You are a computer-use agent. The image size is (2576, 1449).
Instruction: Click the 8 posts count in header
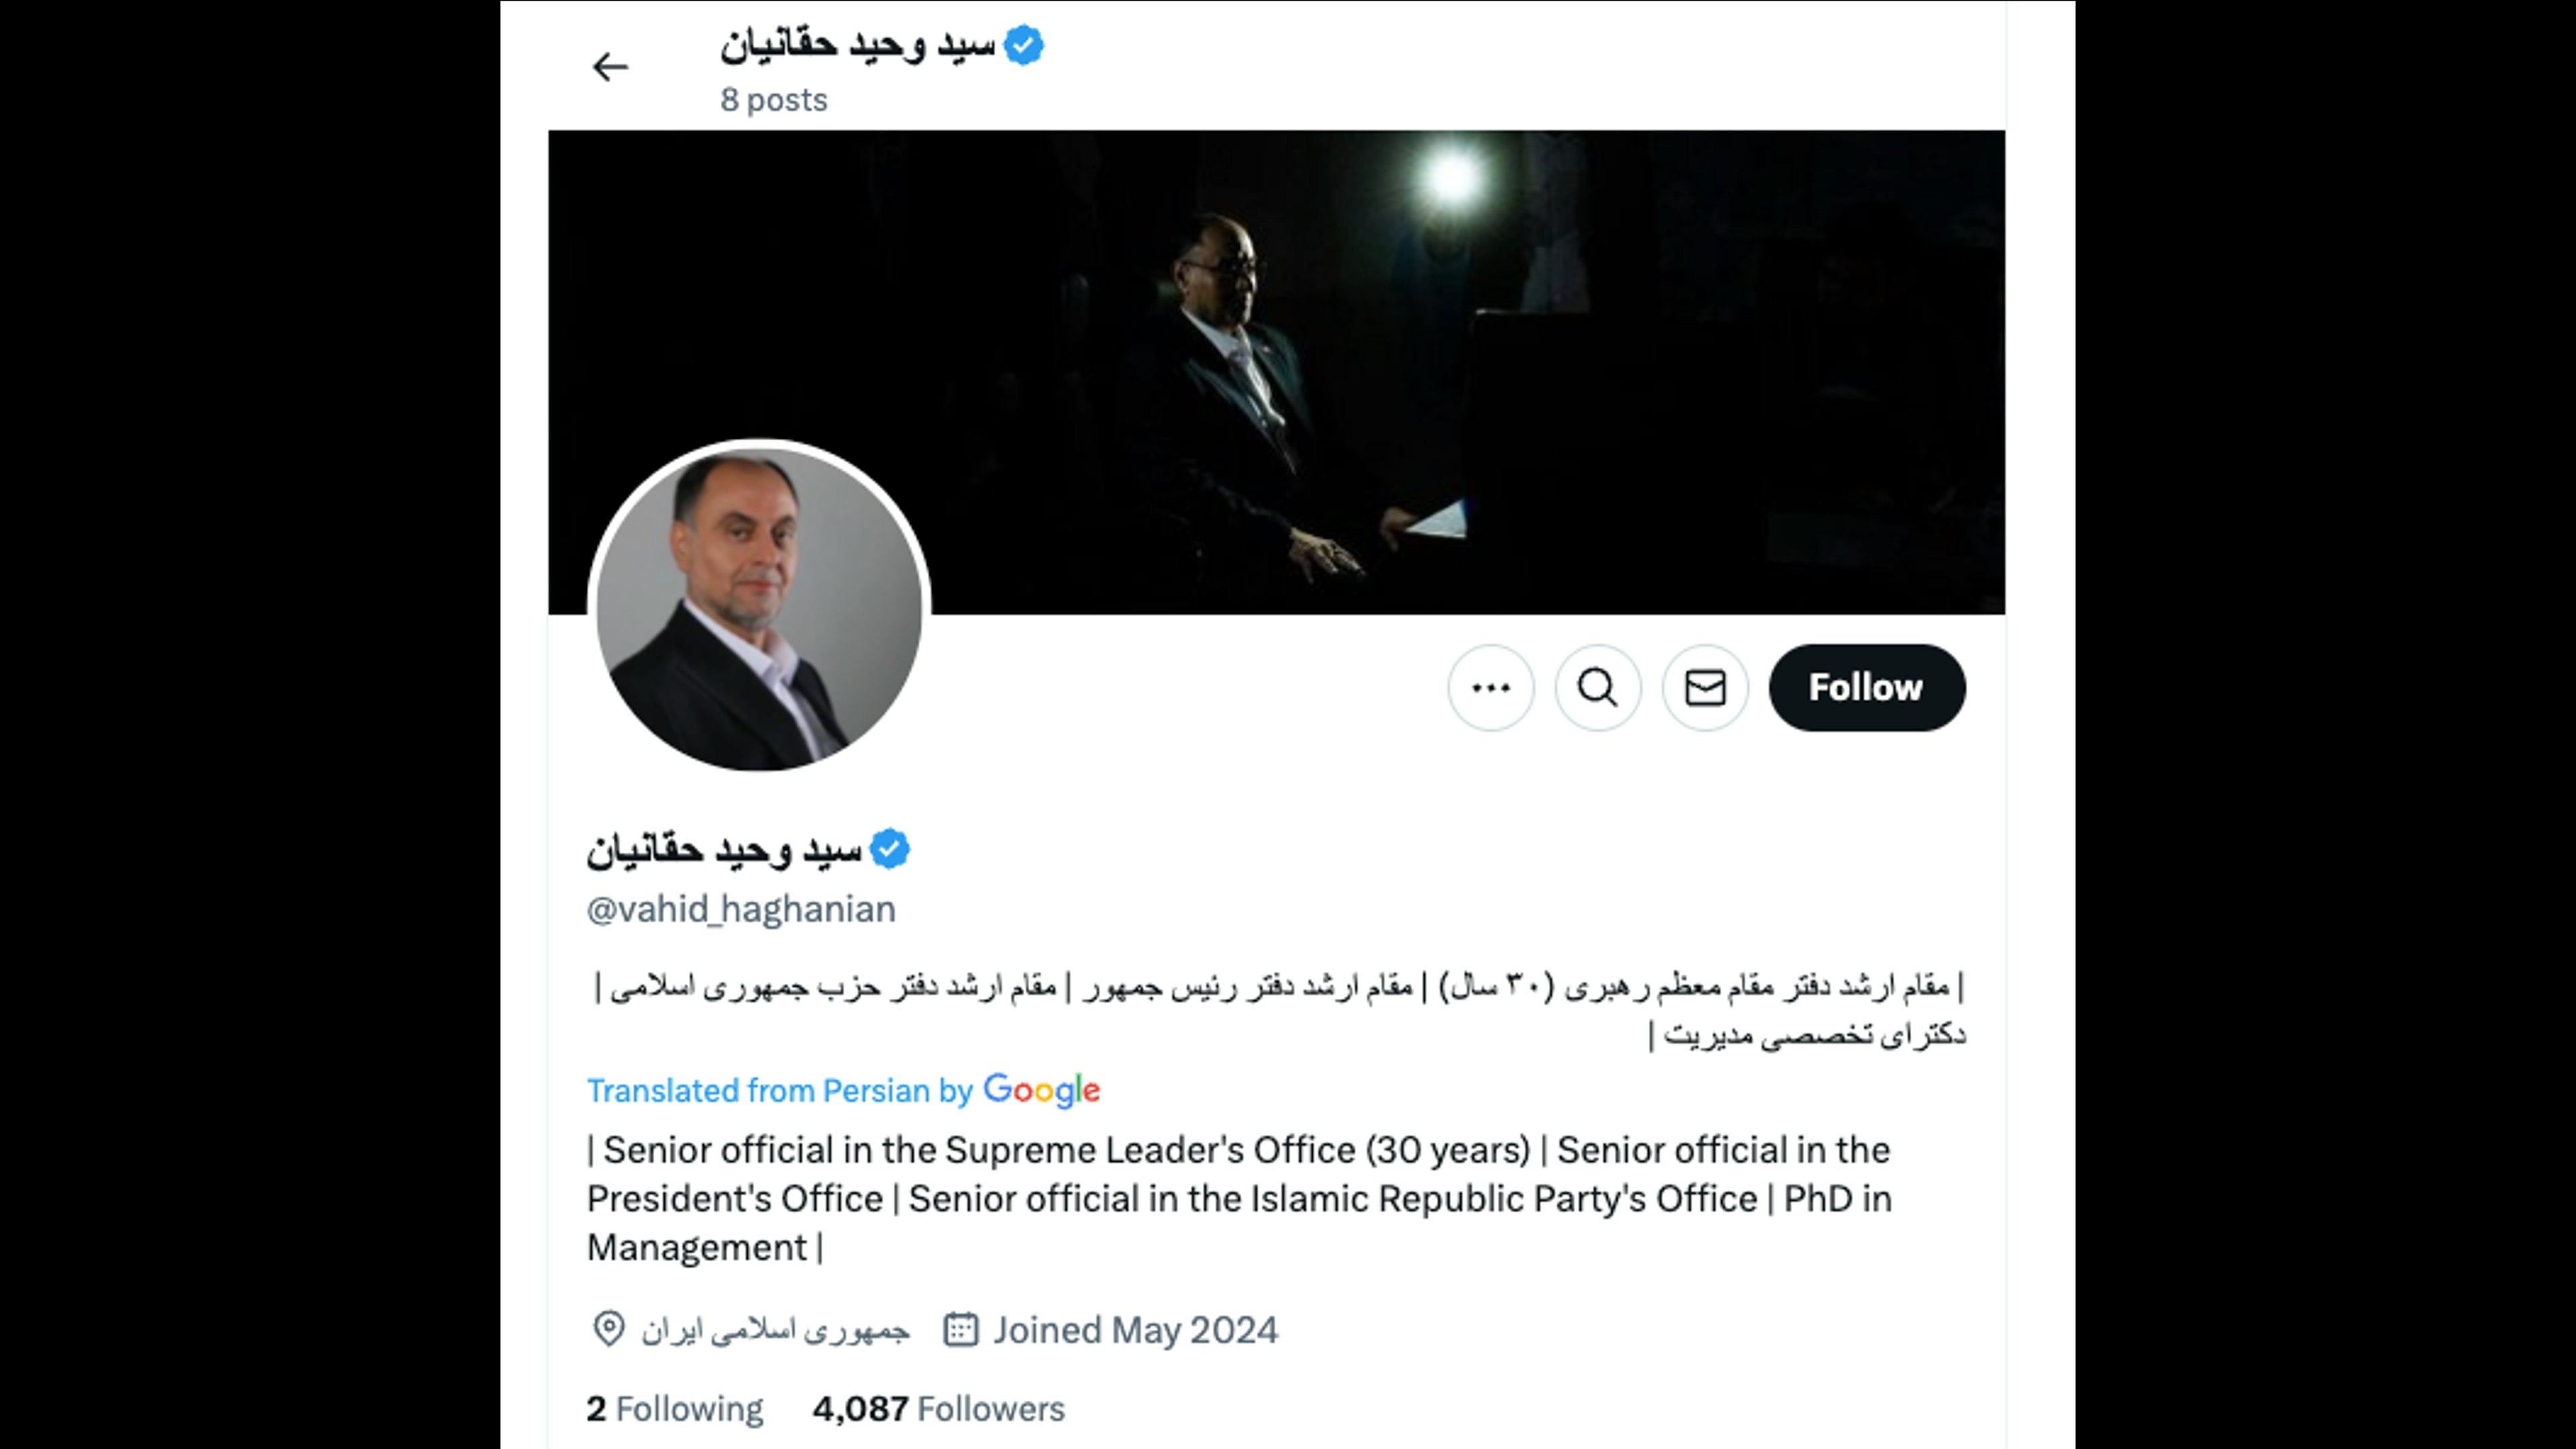point(773,100)
